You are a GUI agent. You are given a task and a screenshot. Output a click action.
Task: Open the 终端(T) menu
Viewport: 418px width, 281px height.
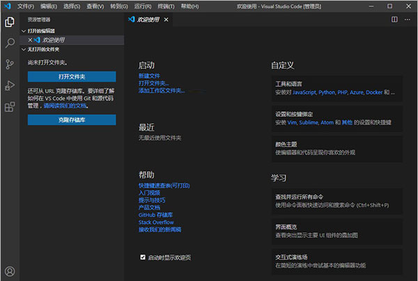(x=166, y=6)
